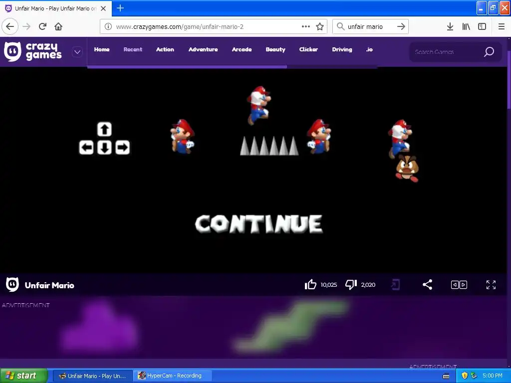Click the Search Games magnifier icon
The image size is (511, 383).
coord(489,52)
